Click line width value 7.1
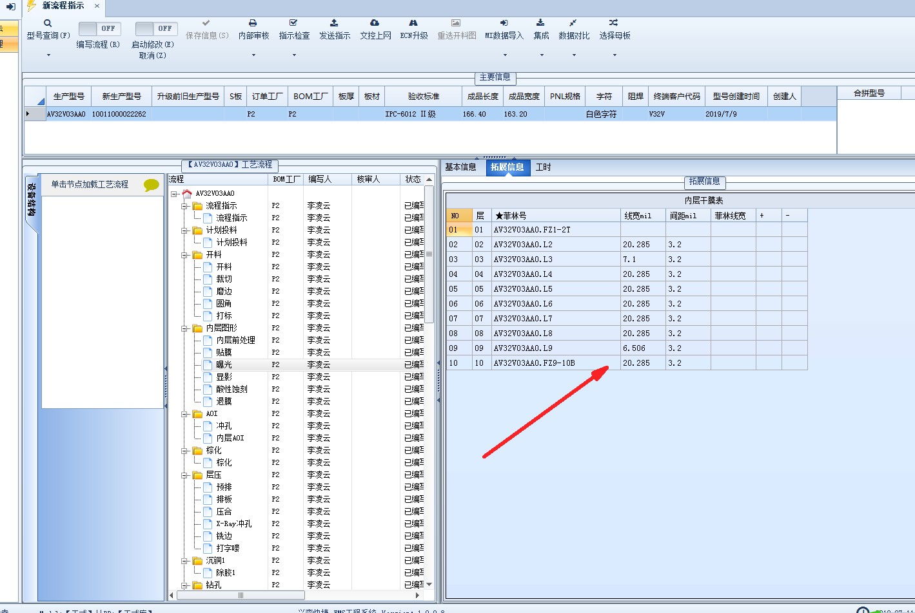Viewport: 915px width, 613px height. tap(643, 259)
